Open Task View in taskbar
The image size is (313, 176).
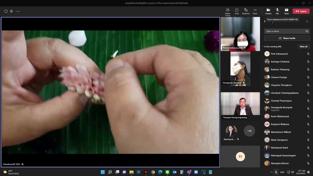coord(117,172)
